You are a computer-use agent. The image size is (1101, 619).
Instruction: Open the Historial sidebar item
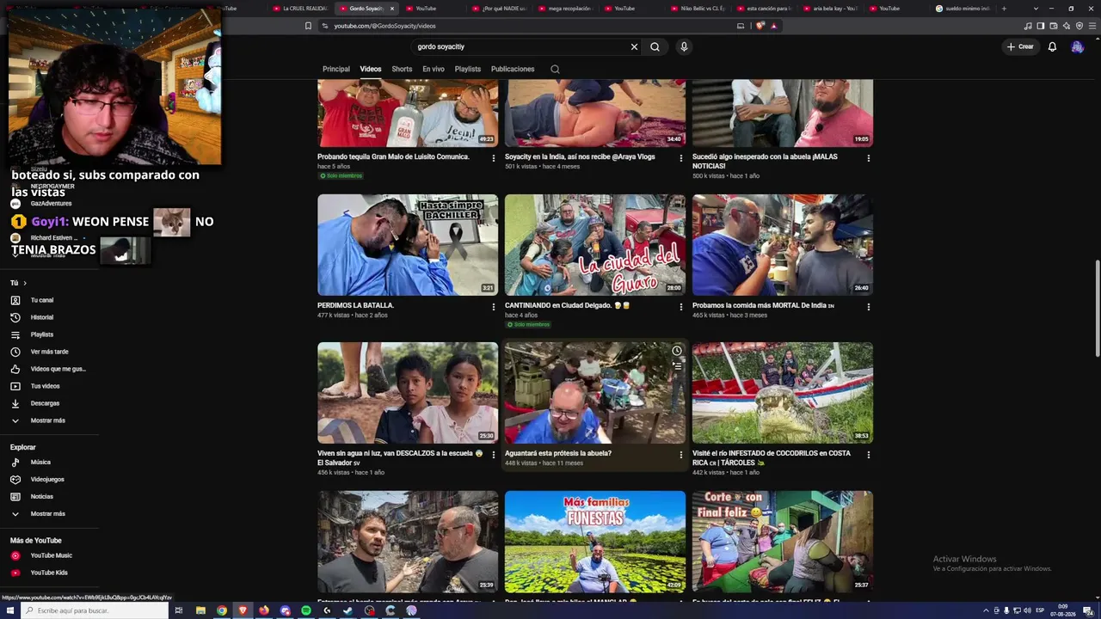(42, 317)
